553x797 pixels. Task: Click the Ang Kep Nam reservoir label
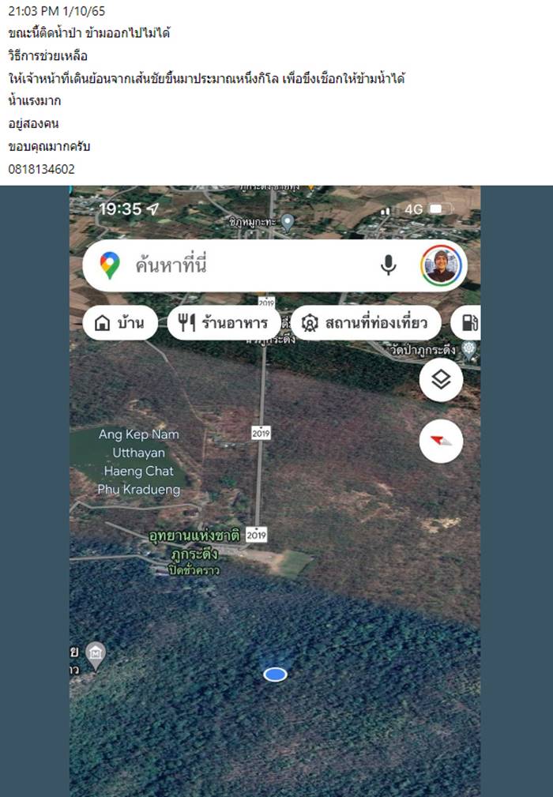[x=139, y=461]
